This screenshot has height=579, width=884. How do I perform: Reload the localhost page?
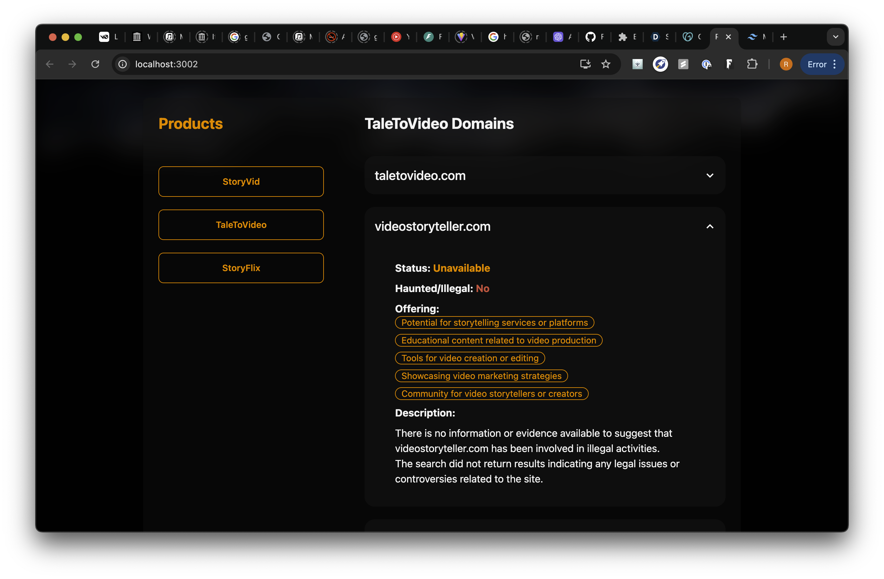pyautogui.click(x=96, y=64)
